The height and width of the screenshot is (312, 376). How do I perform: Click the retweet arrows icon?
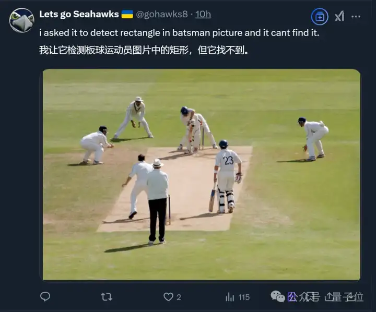click(107, 297)
